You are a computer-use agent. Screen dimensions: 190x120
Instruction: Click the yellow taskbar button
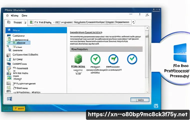click(19, 108)
